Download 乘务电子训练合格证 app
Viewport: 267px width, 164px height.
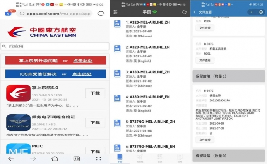click(95, 122)
